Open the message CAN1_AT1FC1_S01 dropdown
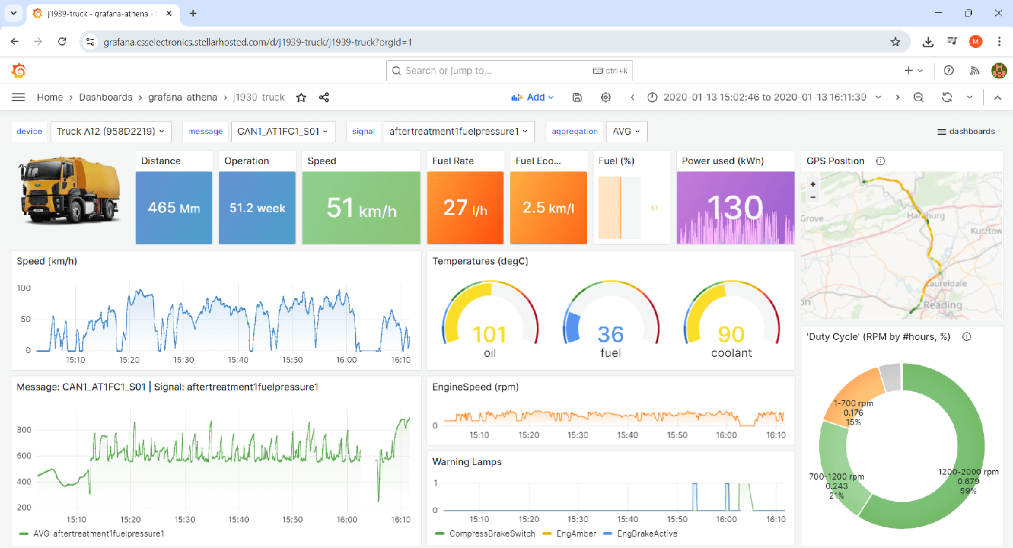The height and width of the screenshot is (548, 1013). [x=283, y=132]
